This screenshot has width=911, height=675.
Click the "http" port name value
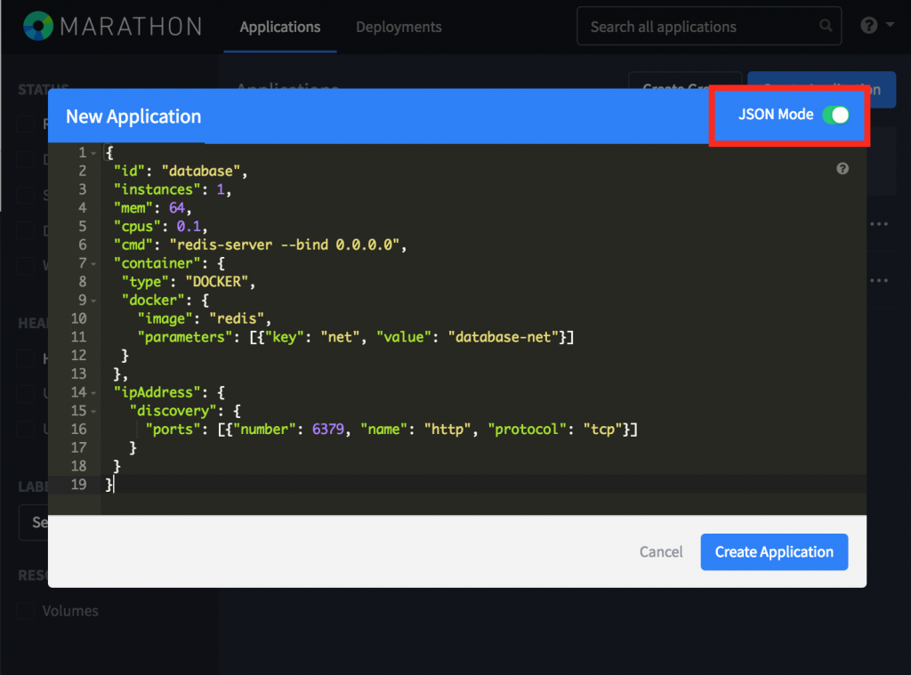tap(447, 430)
